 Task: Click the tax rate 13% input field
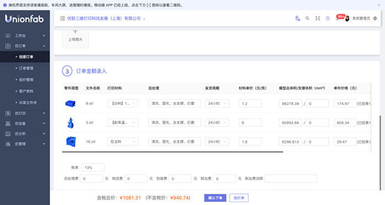(93, 168)
